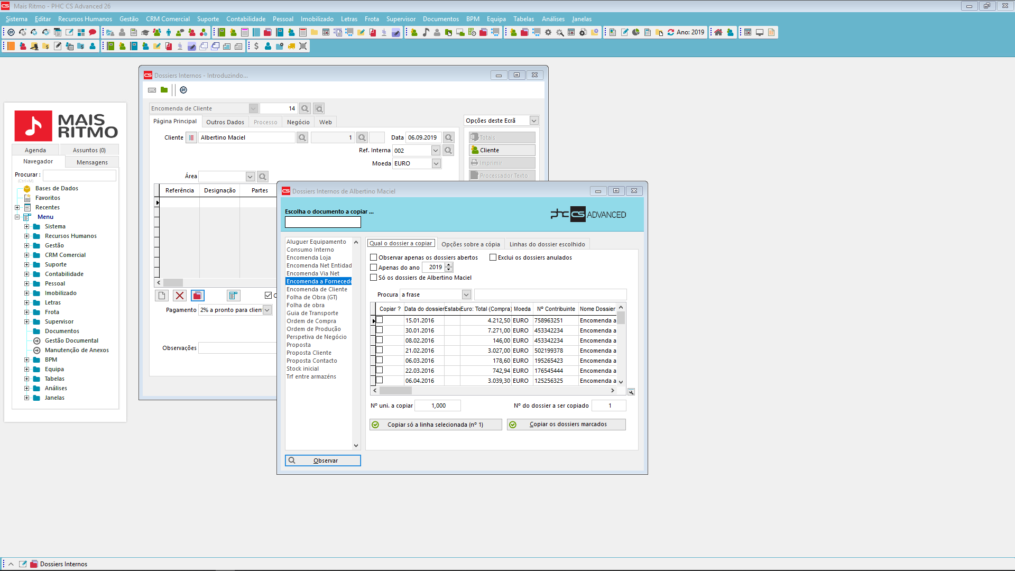This screenshot has height=571, width=1015.
Task: Click the pie chart toolbar icon
Action: pyautogui.click(x=636, y=32)
